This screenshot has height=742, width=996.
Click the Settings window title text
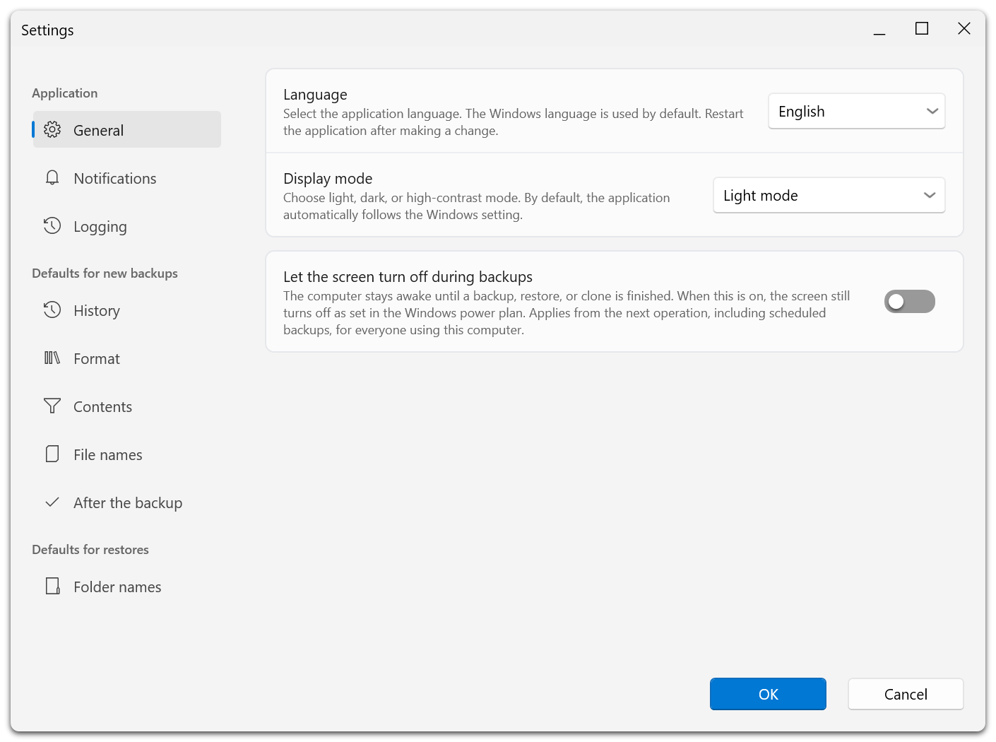click(47, 30)
